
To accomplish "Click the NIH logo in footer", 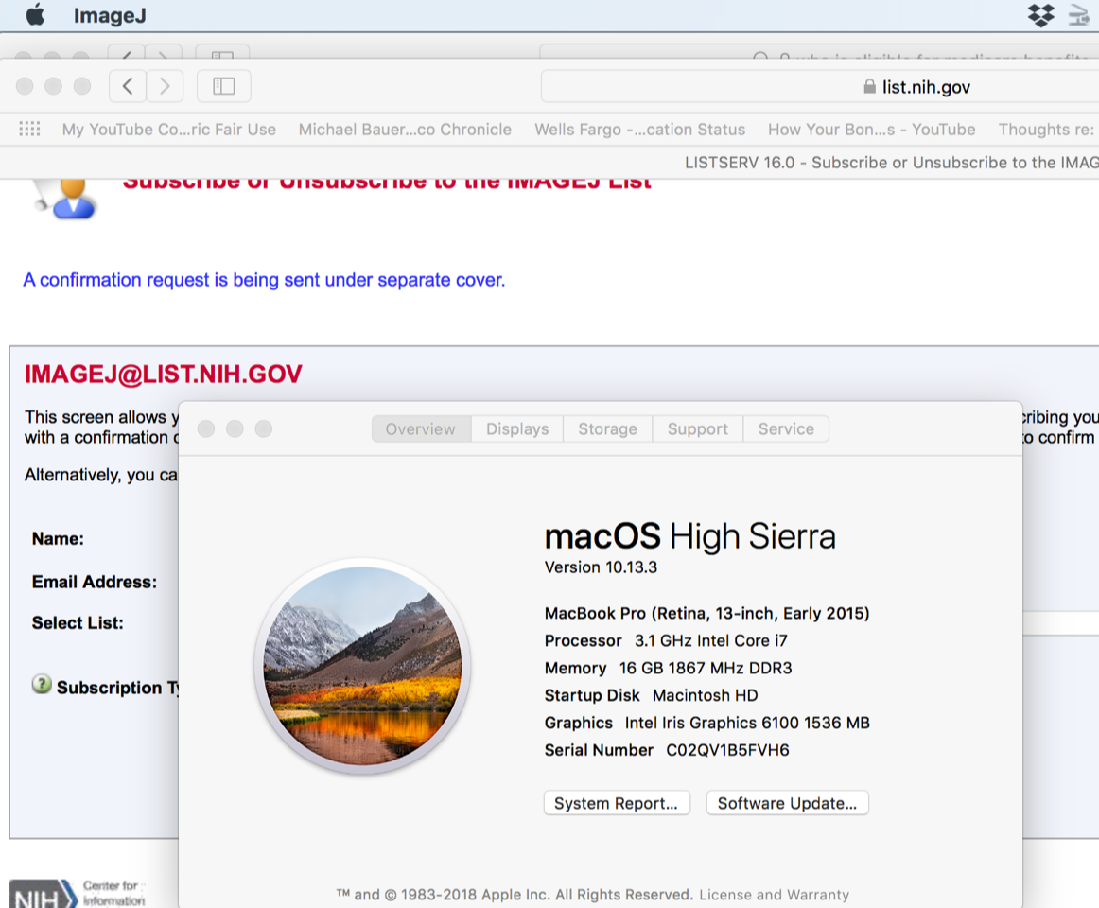I will pyautogui.click(x=43, y=893).
